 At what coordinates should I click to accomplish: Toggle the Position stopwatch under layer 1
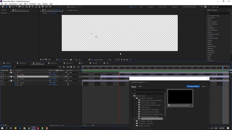[16, 75]
